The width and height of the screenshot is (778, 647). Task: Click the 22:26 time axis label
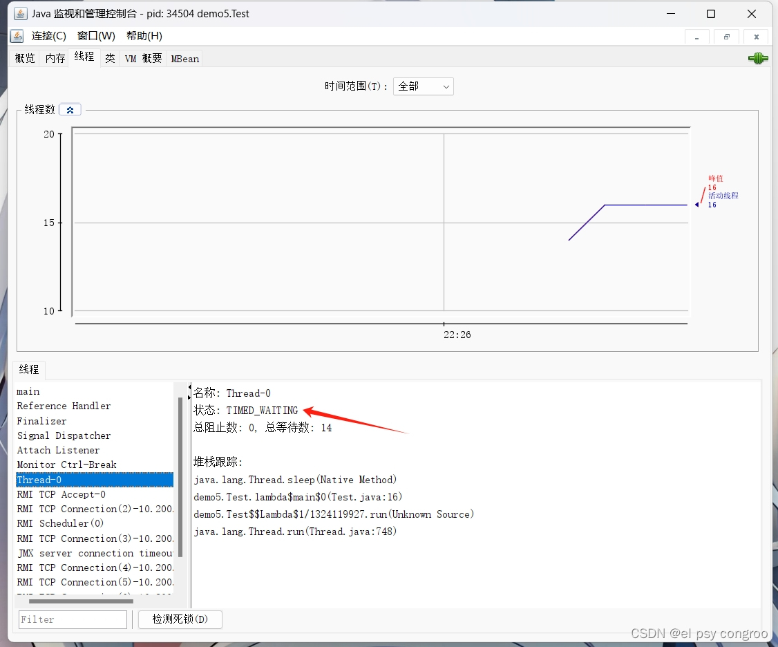click(x=457, y=335)
